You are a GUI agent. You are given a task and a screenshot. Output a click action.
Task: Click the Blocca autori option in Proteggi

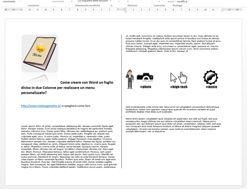172,1
